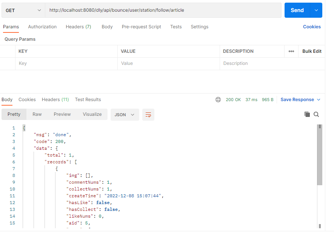Click the wrap lines icon
The width and height of the screenshot is (334, 232).
(148, 115)
